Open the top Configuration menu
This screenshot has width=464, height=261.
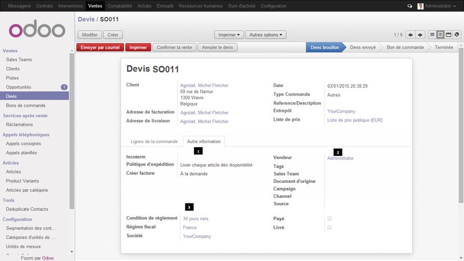click(273, 6)
